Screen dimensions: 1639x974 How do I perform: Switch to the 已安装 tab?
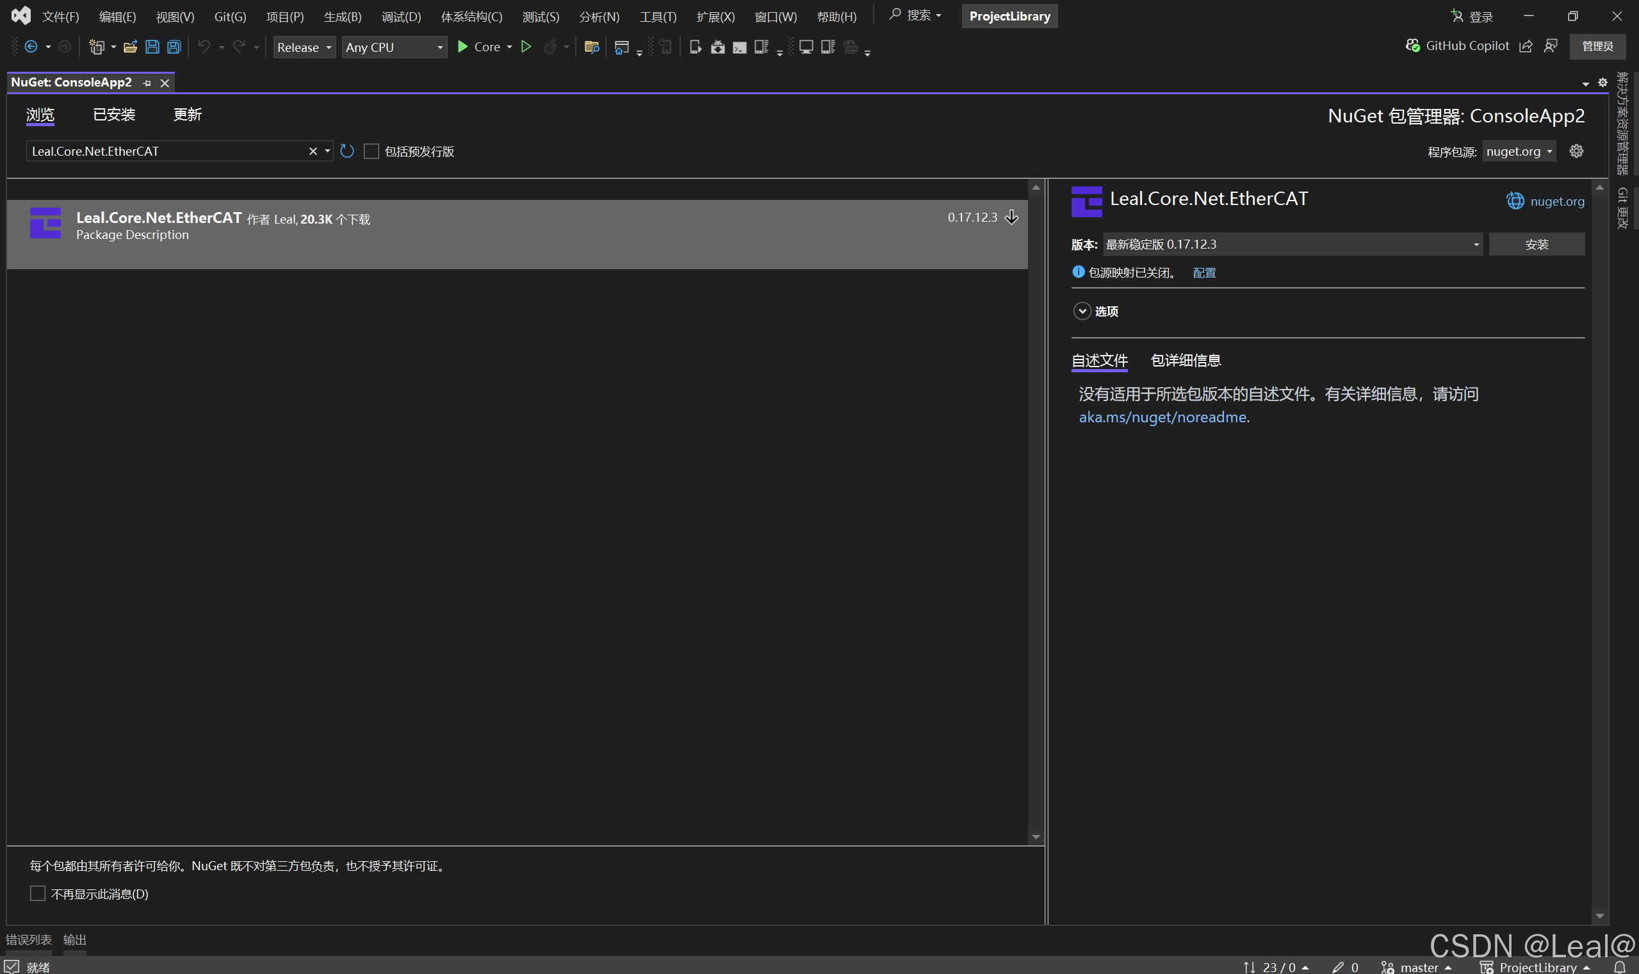coord(114,115)
